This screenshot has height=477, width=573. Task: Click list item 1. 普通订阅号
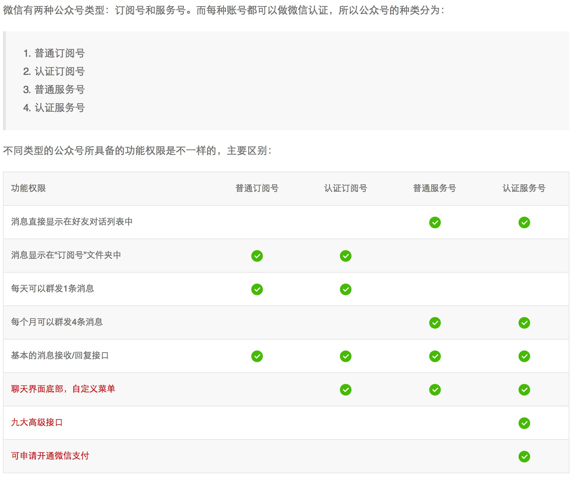pos(54,53)
